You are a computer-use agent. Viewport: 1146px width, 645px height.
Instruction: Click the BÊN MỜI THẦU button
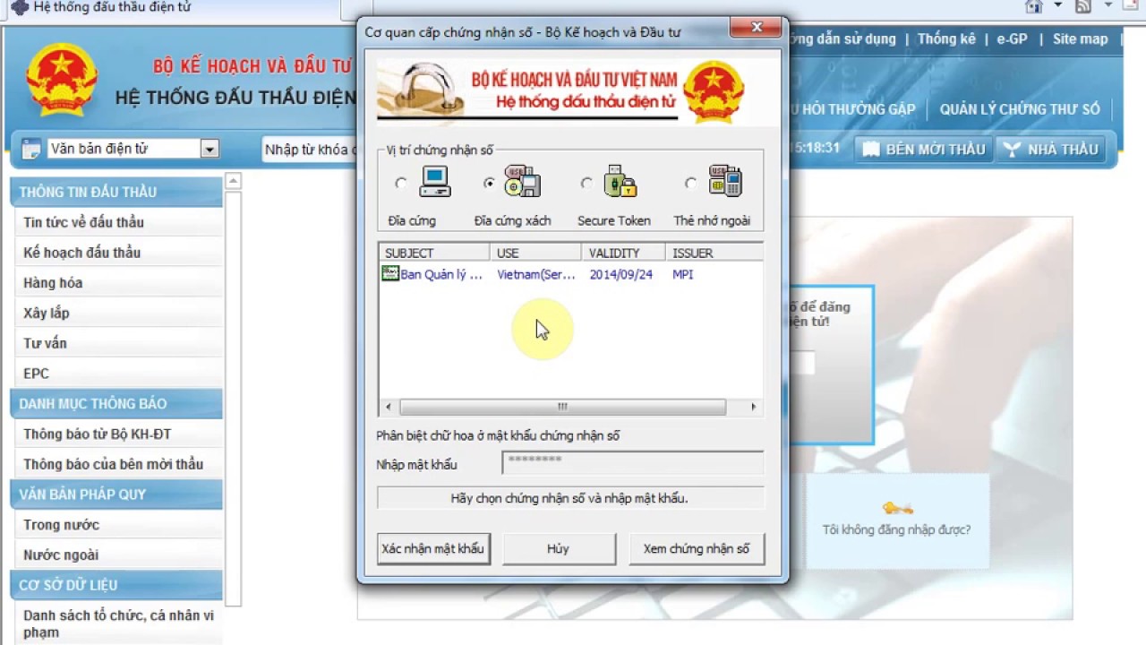922,150
